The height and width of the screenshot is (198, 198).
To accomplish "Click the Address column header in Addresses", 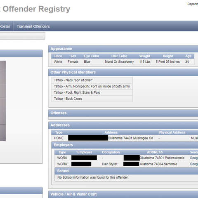I will [x=111, y=132].
